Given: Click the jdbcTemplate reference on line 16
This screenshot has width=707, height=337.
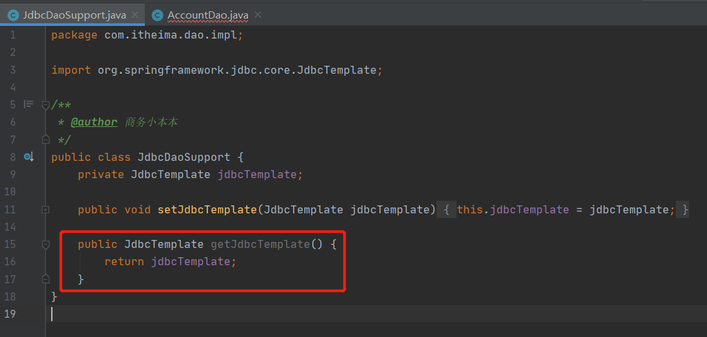Looking at the screenshot, I should 191,262.
